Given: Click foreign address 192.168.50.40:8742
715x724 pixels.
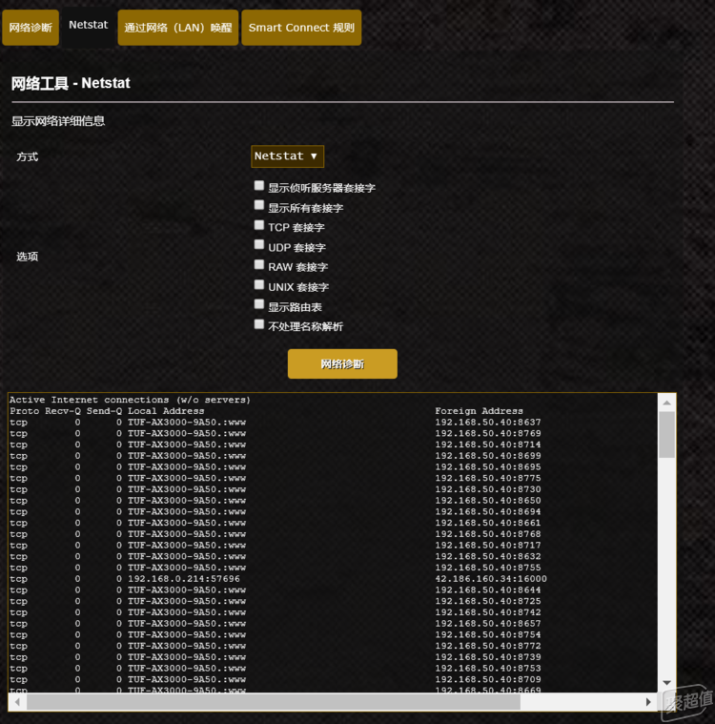Looking at the screenshot, I should 488,612.
